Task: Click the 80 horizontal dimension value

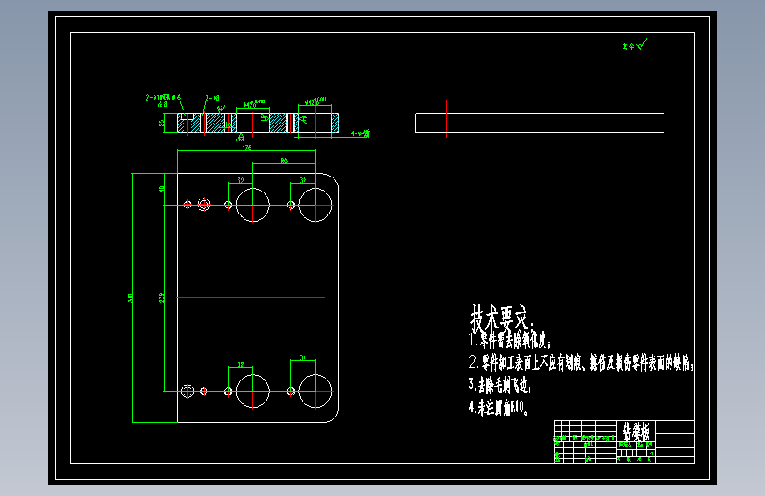Action: (x=284, y=161)
